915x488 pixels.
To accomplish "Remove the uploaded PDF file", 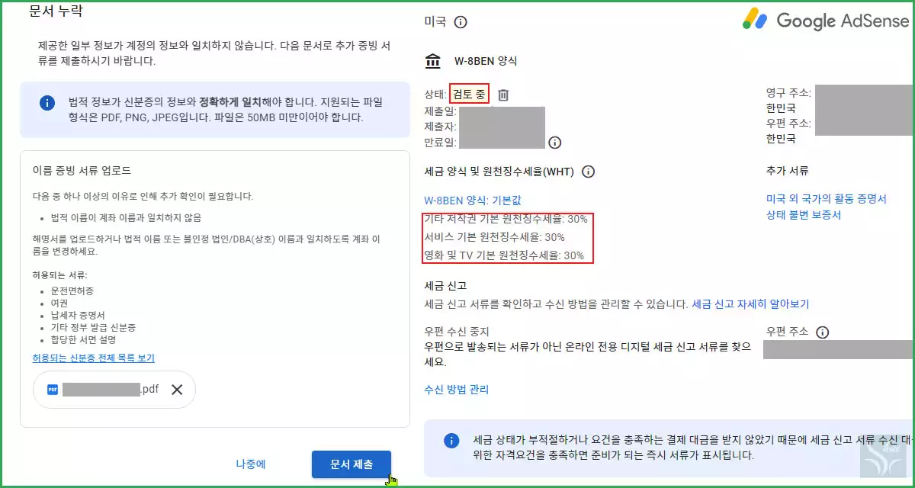I will 177,389.
